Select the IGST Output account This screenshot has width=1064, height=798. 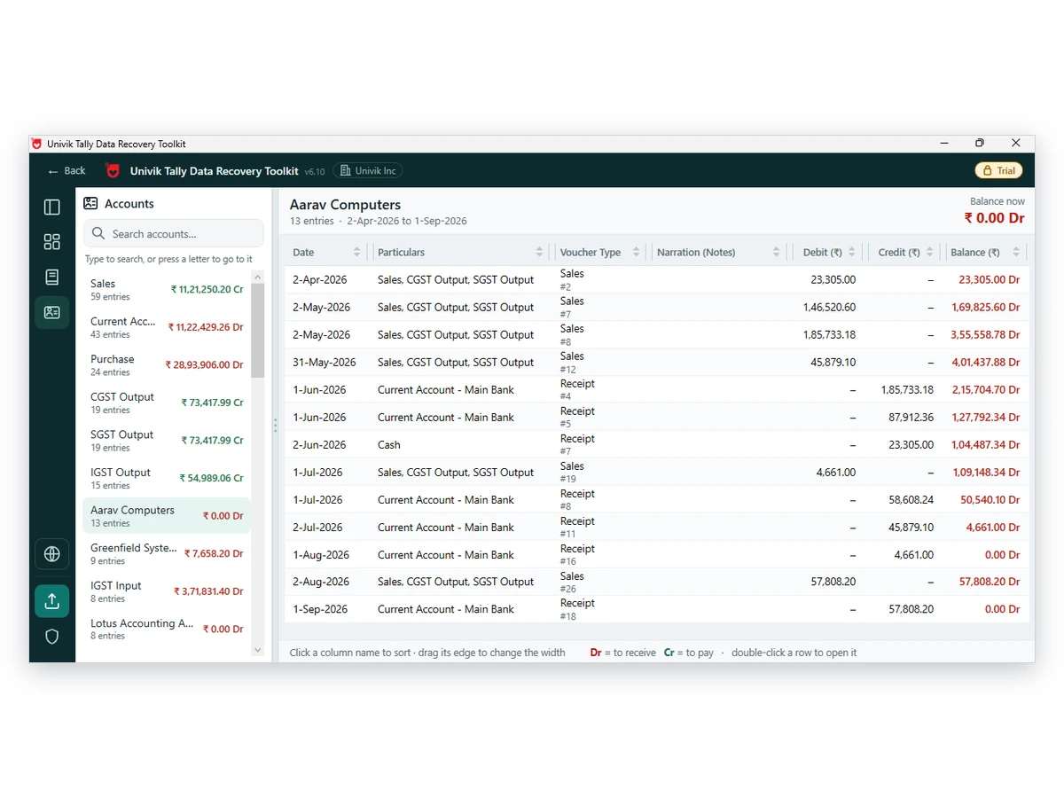click(167, 478)
